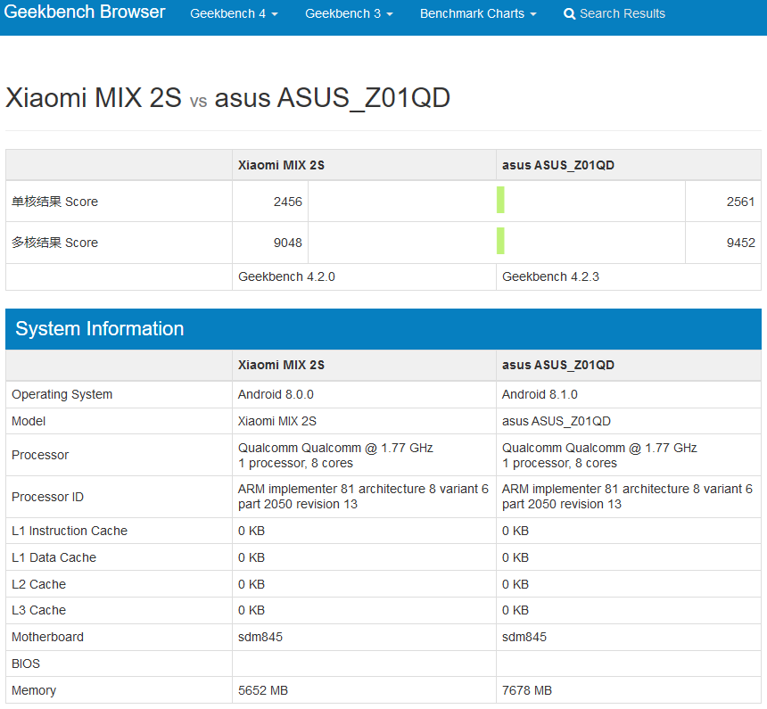The image size is (767, 709).
Task: Open the Benchmark Charts dropdown
Action: click(478, 13)
